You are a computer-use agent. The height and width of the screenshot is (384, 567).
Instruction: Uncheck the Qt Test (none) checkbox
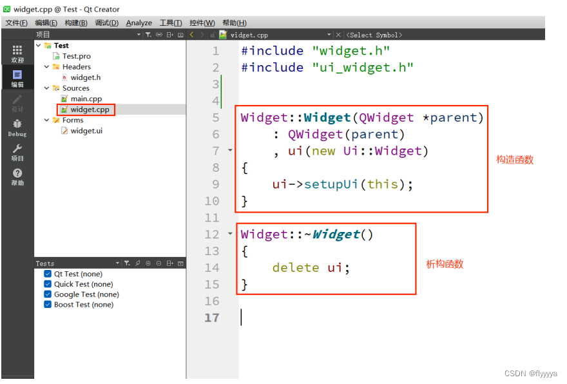coord(48,274)
